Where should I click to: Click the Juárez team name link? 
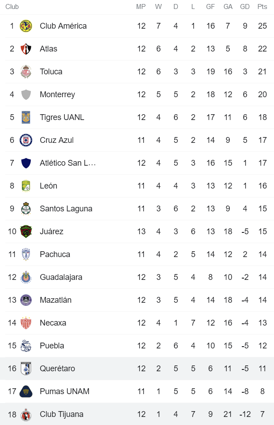click(51, 231)
